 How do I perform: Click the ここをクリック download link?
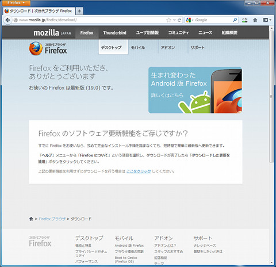pos(139,171)
